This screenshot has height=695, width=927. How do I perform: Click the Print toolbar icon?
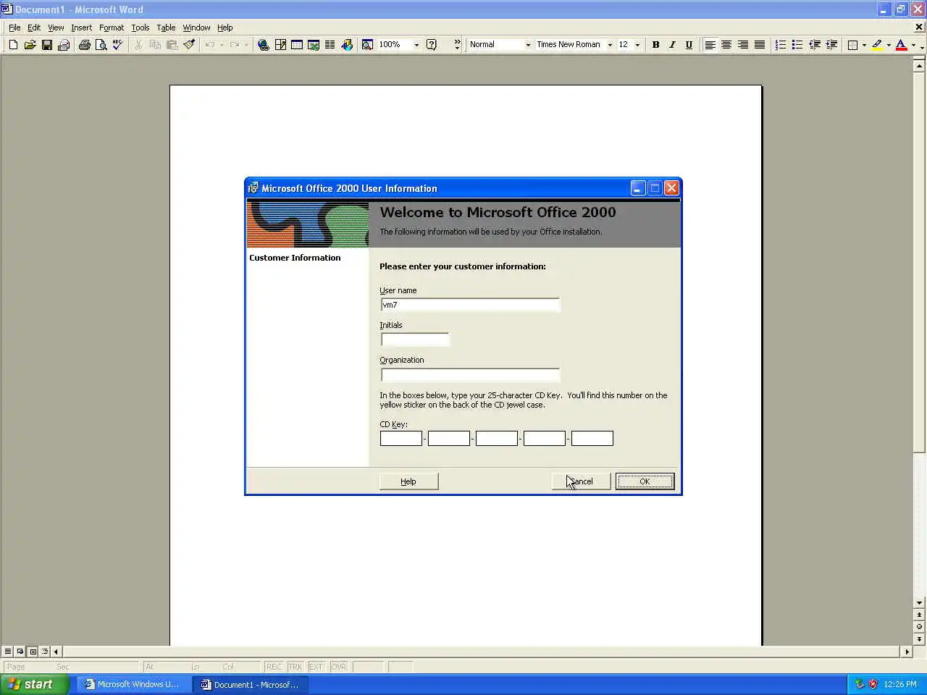(x=84, y=45)
